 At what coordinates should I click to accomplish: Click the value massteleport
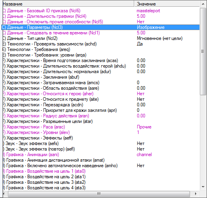click(x=148, y=11)
